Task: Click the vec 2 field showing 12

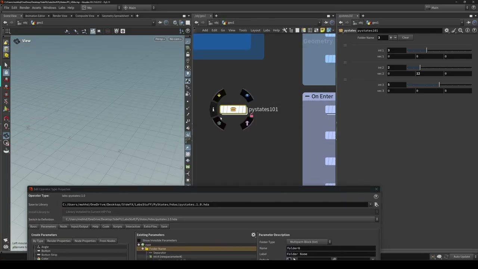Action: click(429, 74)
